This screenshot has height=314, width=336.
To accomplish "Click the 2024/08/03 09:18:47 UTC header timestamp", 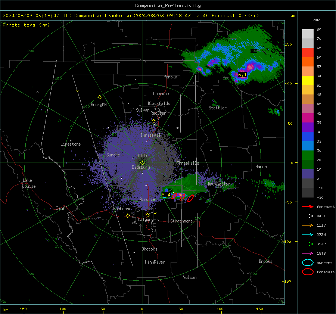I will click(37, 16).
